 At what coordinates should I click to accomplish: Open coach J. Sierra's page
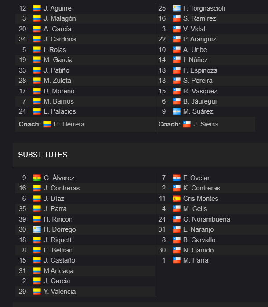tap(206, 124)
